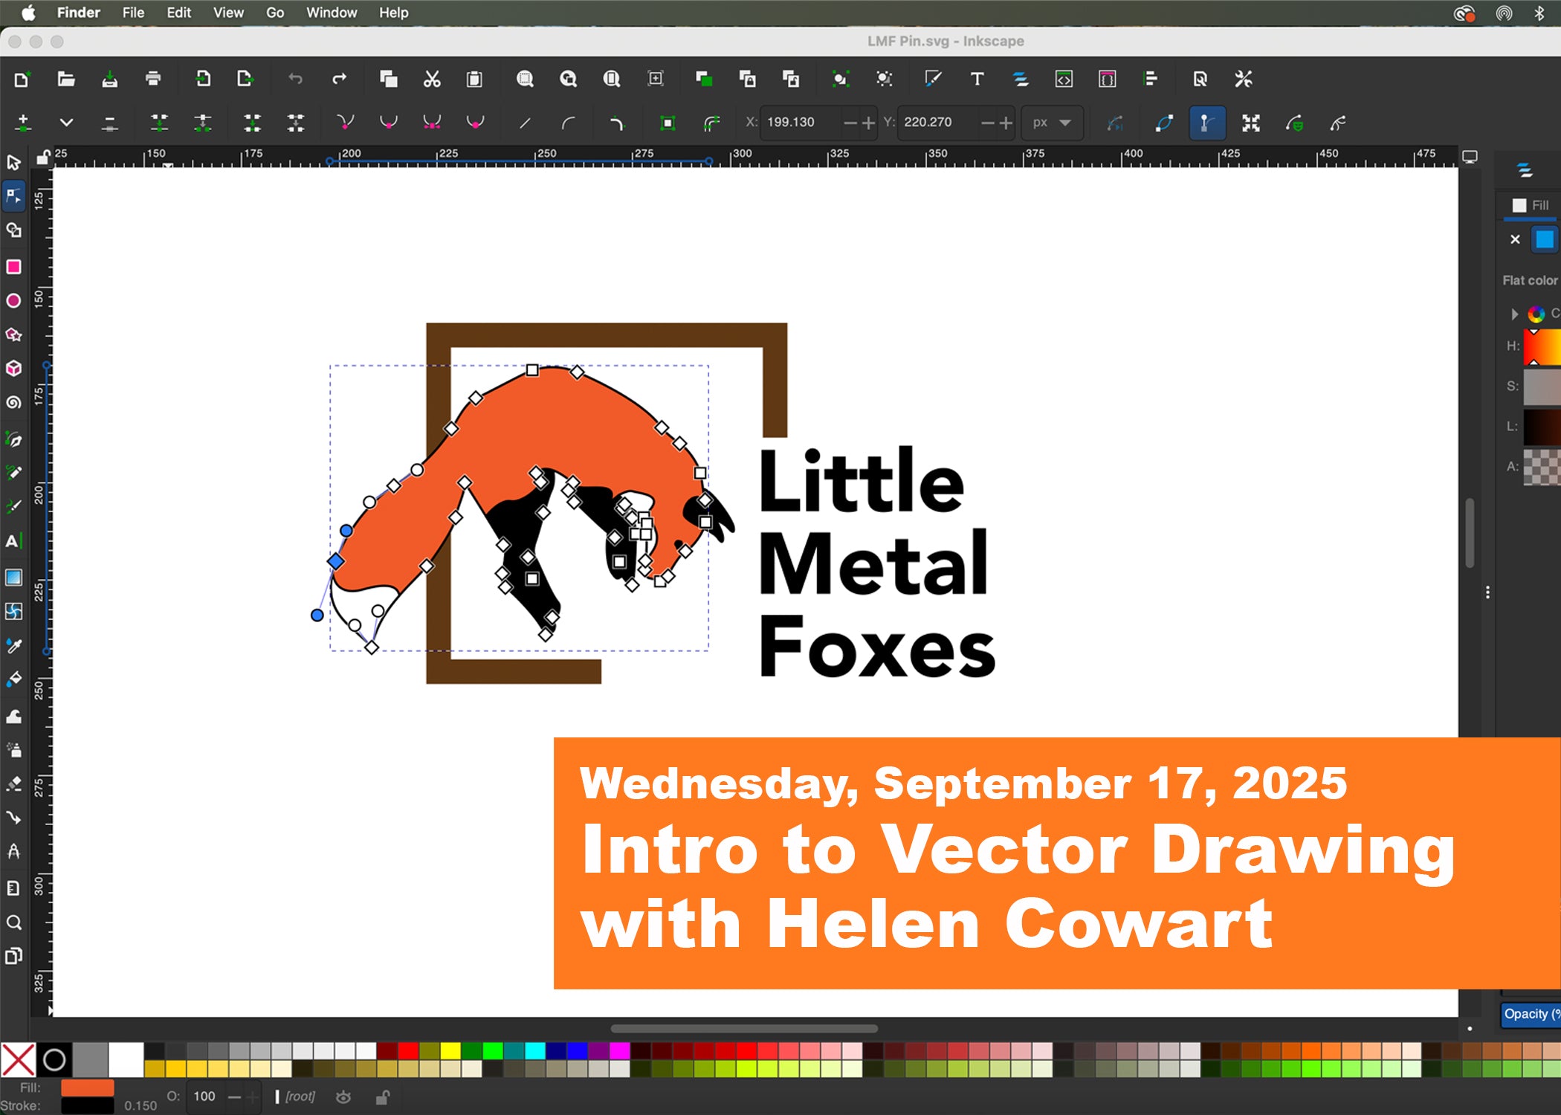Screen dimensions: 1561x1115
Task: Select the Connector tool
Action: point(13,818)
